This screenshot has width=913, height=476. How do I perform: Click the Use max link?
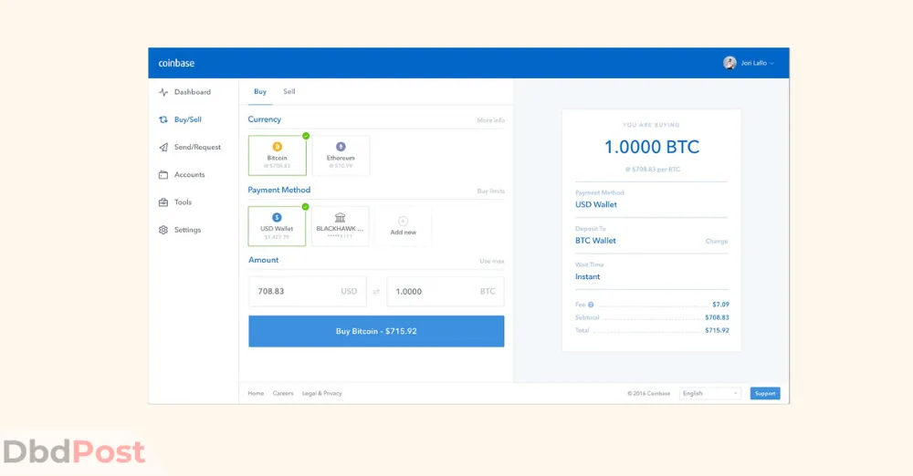click(492, 262)
